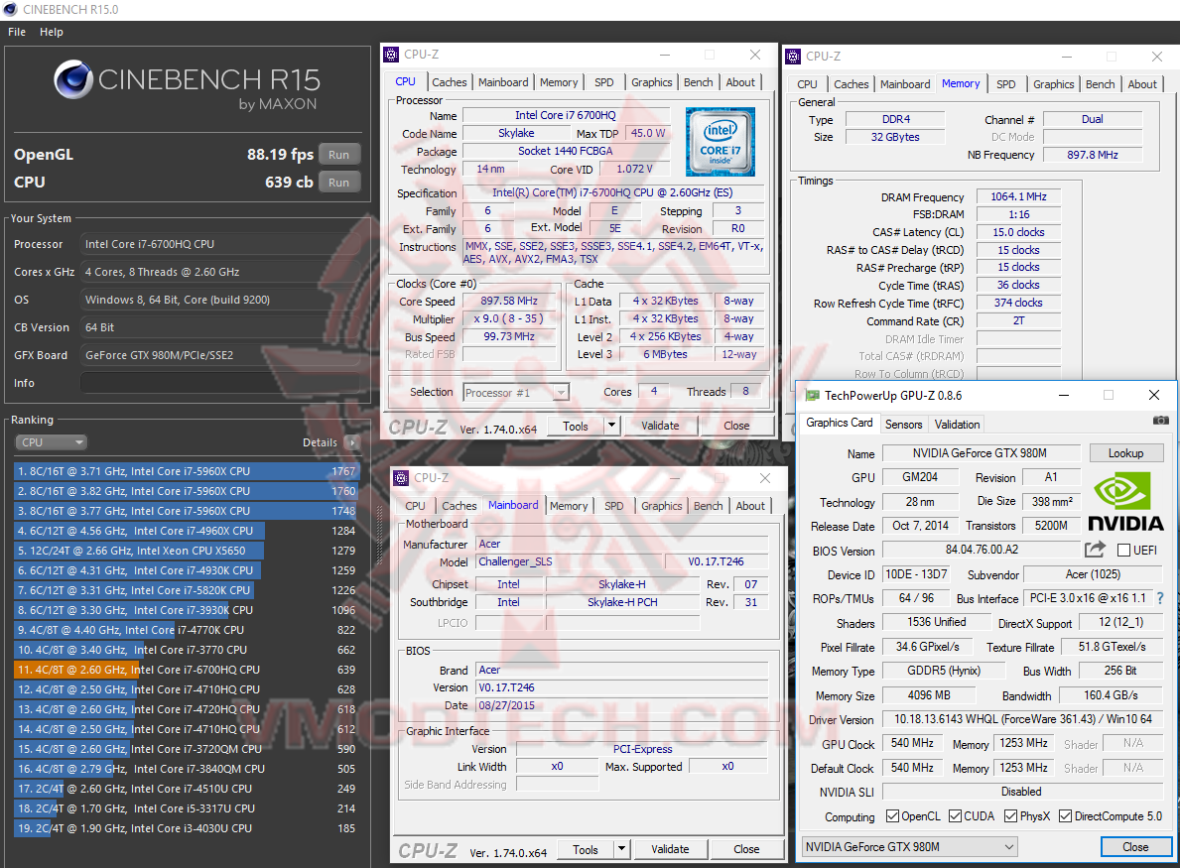Viewport: 1180px width, 868px height.
Task: Click the CPU-Z app icon in Mainboard window title
Action: click(x=401, y=477)
